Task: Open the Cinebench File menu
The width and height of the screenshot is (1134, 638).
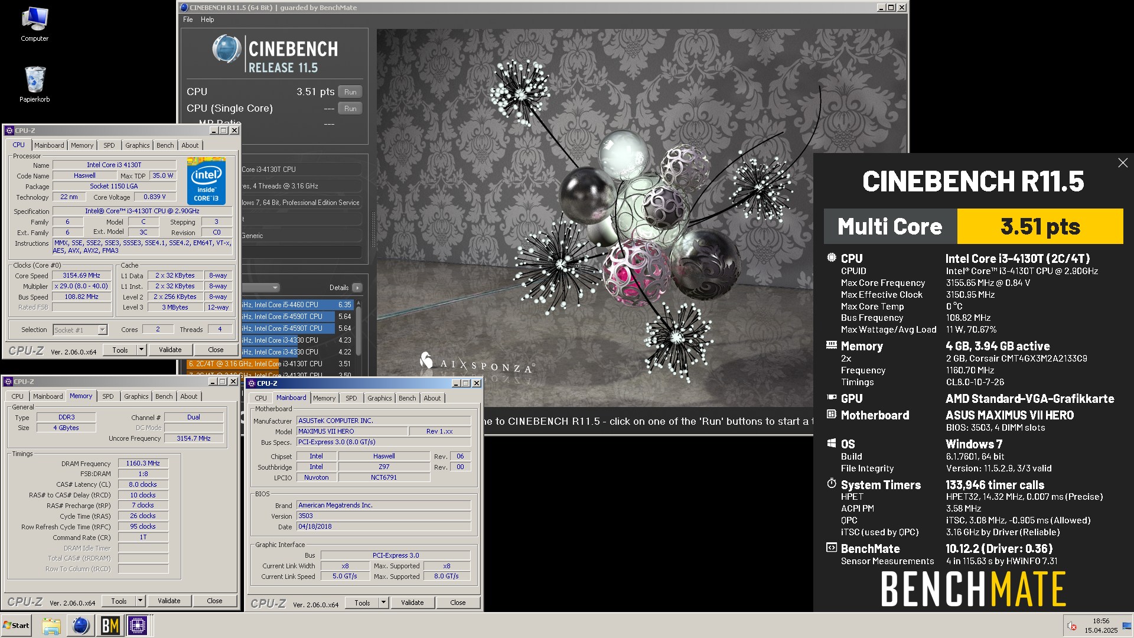Action: [188, 19]
